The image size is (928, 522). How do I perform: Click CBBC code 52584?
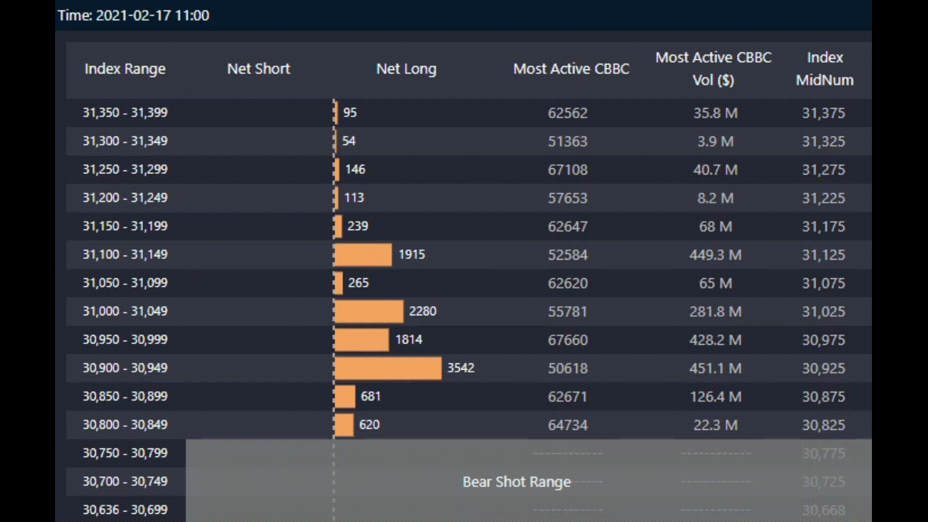click(x=567, y=255)
